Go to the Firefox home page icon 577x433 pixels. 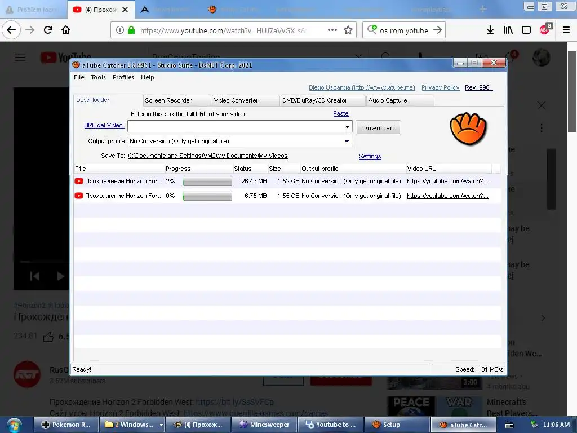[x=66, y=30]
